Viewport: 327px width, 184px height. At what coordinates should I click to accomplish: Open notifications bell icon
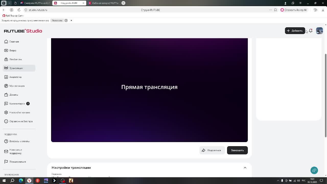coord(311,31)
